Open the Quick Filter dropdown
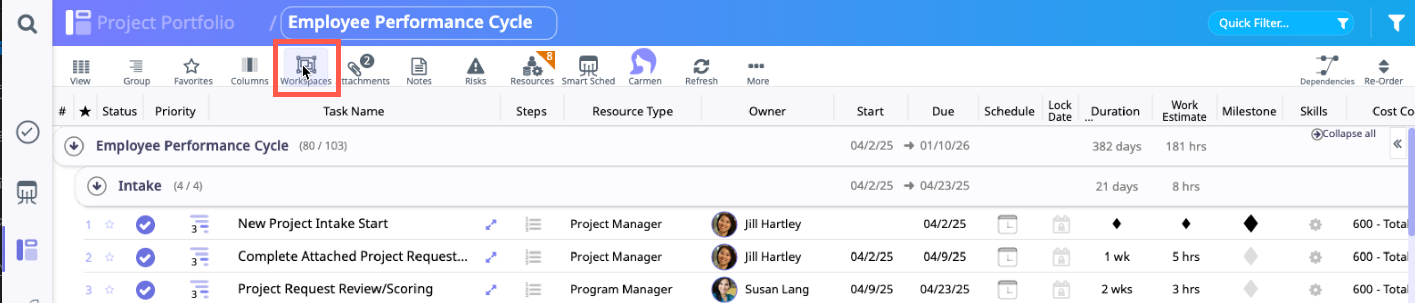The image size is (1415, 303). click(x=1280, y=23)
